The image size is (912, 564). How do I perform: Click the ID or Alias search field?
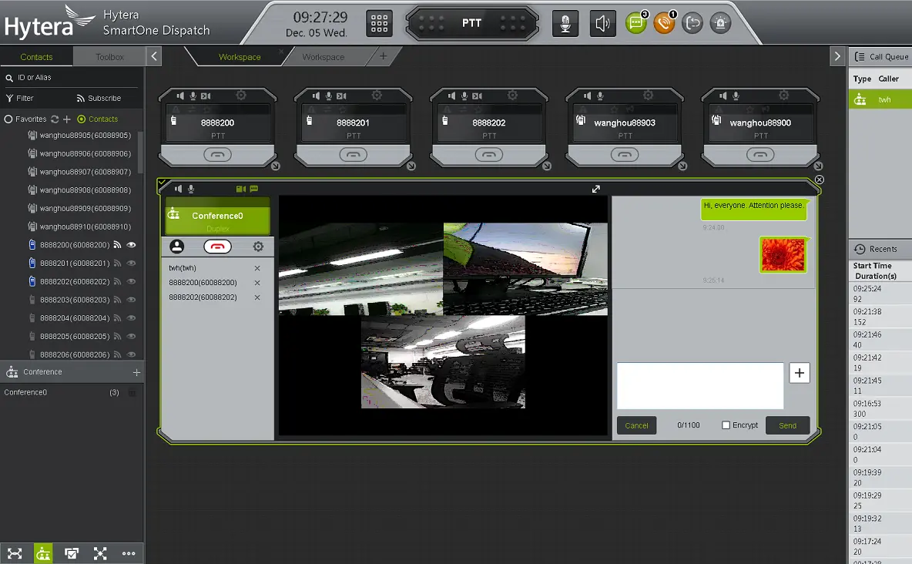pyautogui.click(x=73, y=78)
